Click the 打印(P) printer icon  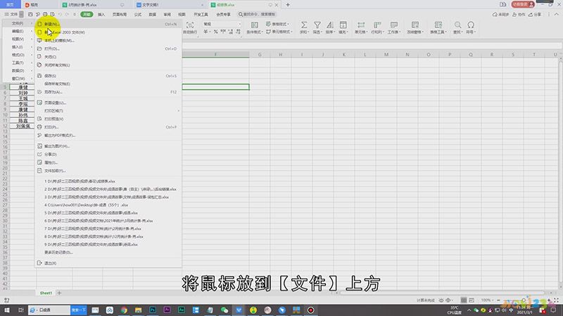[39, 127]
